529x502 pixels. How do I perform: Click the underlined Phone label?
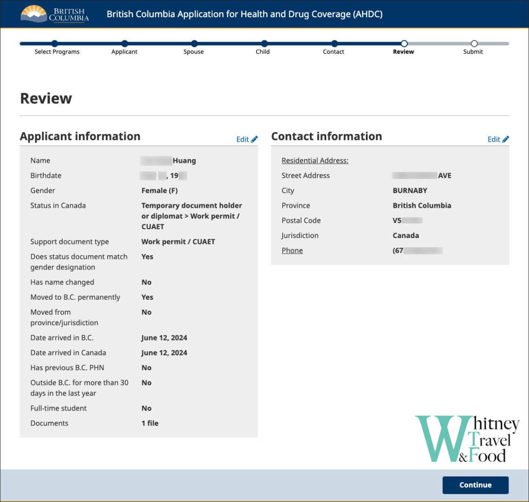(x=292, y=250)
